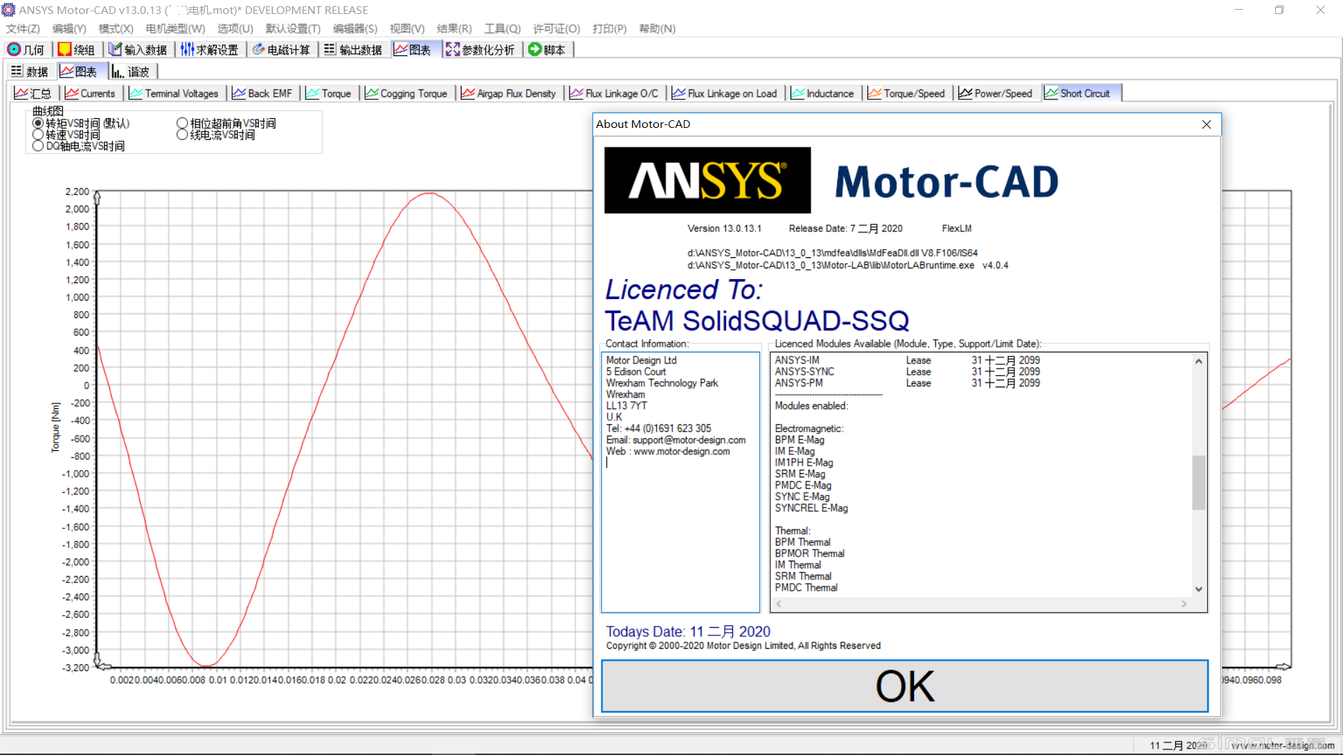The width and height of the screenshot is (1343, 755).
Task: Open the Currents graph tab
Action: [90, 93]
